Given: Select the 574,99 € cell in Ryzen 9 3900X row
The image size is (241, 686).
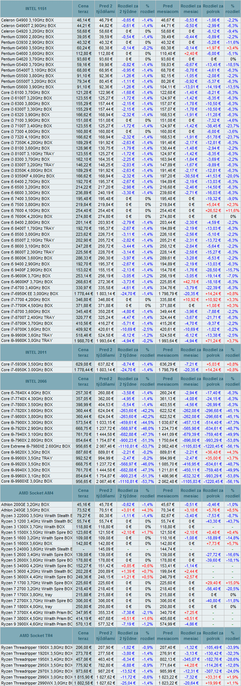Looking at the screenshot, I should click(x=168, y=624).
